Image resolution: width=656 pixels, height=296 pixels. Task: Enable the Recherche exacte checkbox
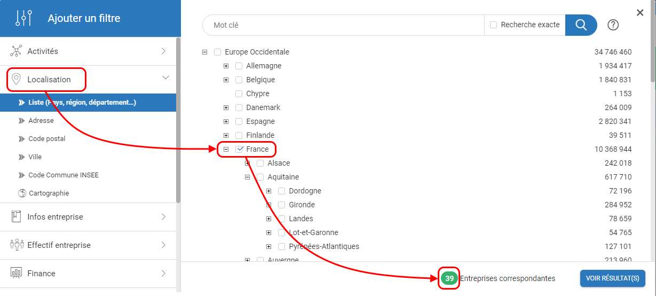[x=493, y=25]
